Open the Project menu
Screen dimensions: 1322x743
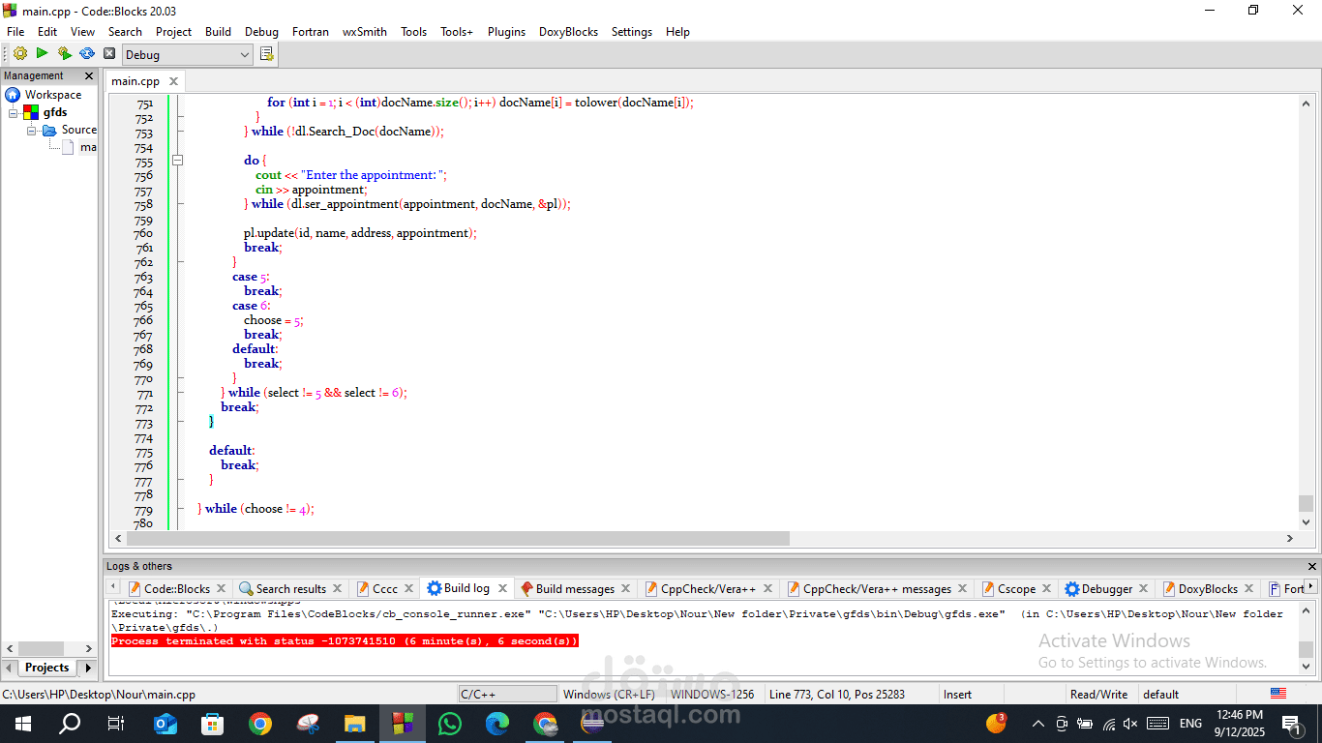coord(174,32)
